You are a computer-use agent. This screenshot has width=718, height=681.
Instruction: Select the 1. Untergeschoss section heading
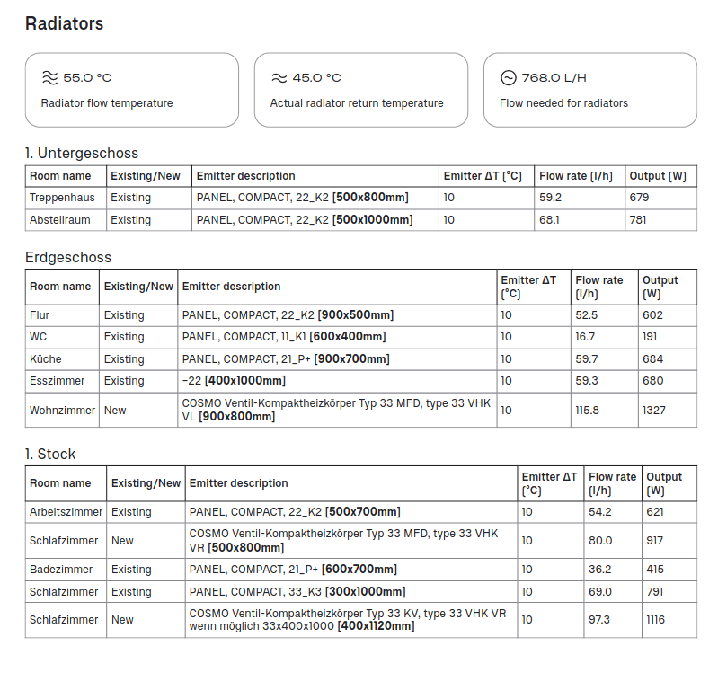[82, 153]
